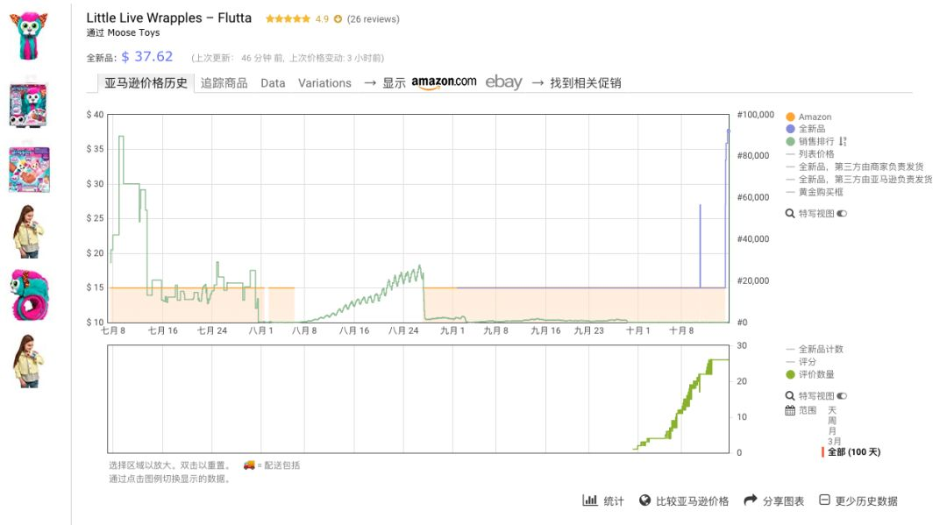Toggle 特写视图 switch beside the review chart
This screenshot has height=525, width=947.
(842, 396)
